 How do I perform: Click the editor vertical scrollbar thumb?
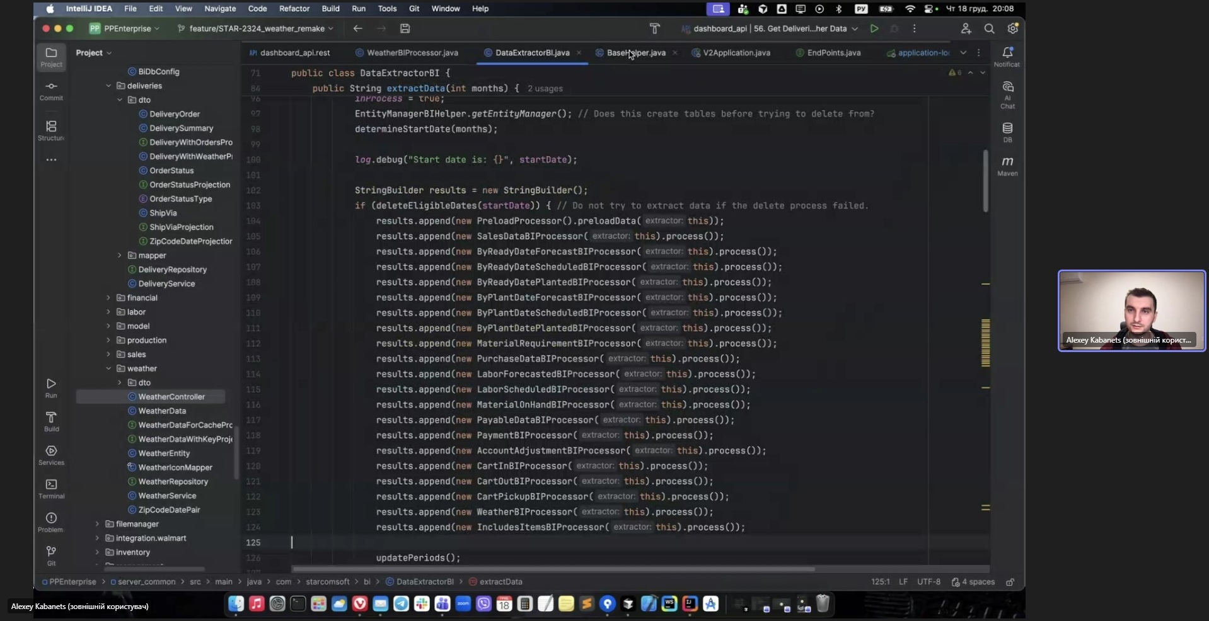click(985, 181)
